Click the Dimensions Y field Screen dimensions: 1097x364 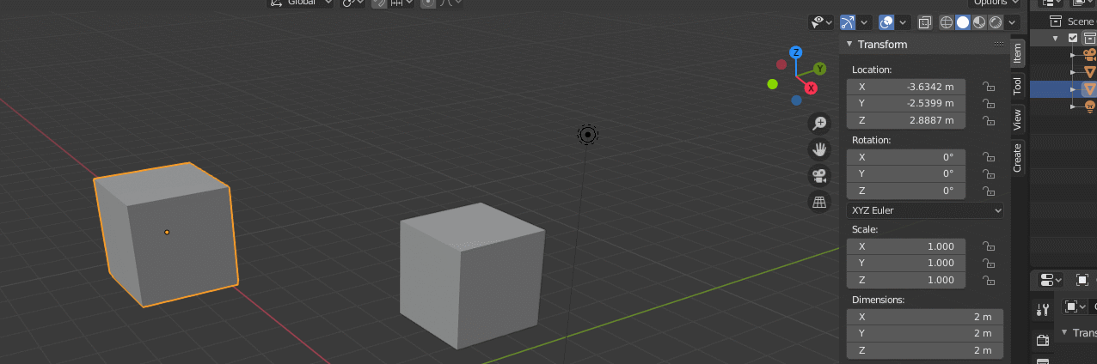925,333
